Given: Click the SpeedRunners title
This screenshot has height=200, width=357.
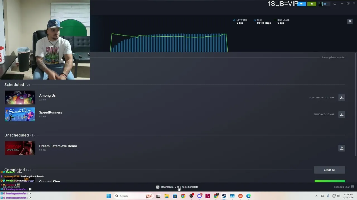Looking at the screenshot, I should [x=50, y=112].
